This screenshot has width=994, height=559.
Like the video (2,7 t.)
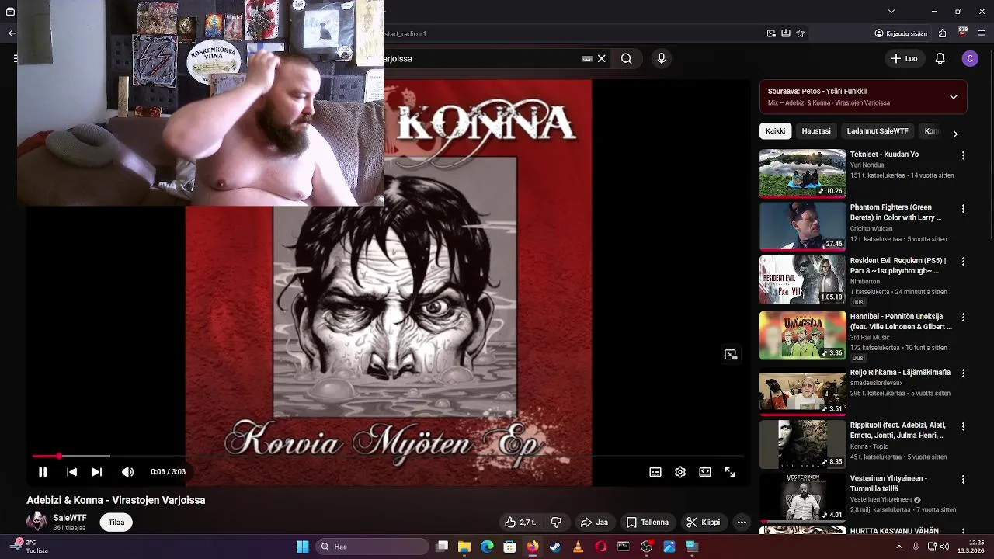tap(520, 523)
